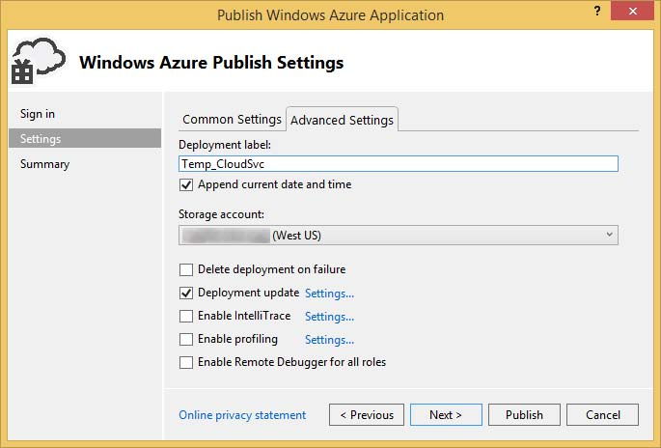661x448 pixels.
Task: Open the Summary step
Action: click(x=44, y=164)
